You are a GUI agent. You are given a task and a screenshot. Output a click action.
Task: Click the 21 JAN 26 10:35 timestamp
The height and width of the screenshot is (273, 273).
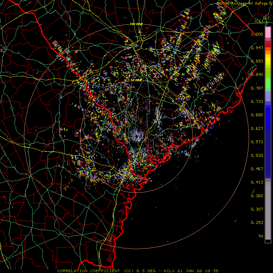click(x=198, y=271)
